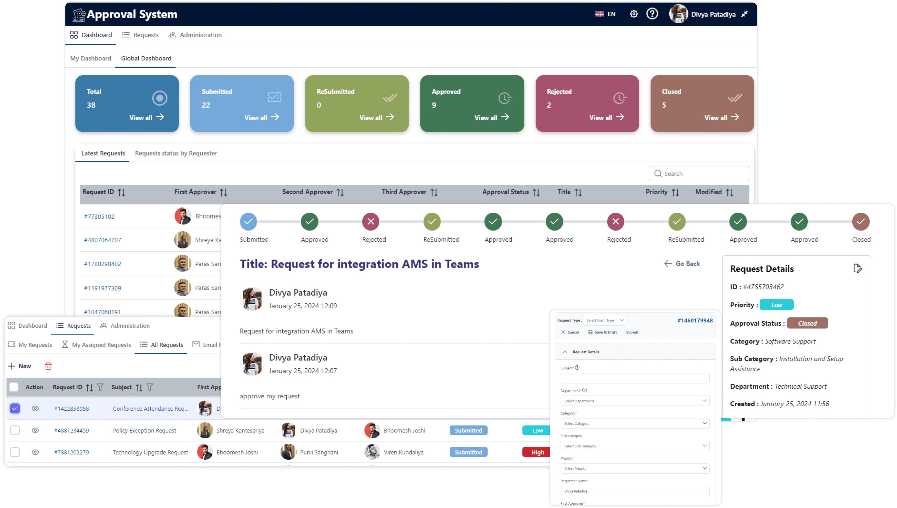Viewport: 897px width, 508px height.
Task: Collapse the Request Details section chevron
Action: pyautogui.click(x=565, y=352)
